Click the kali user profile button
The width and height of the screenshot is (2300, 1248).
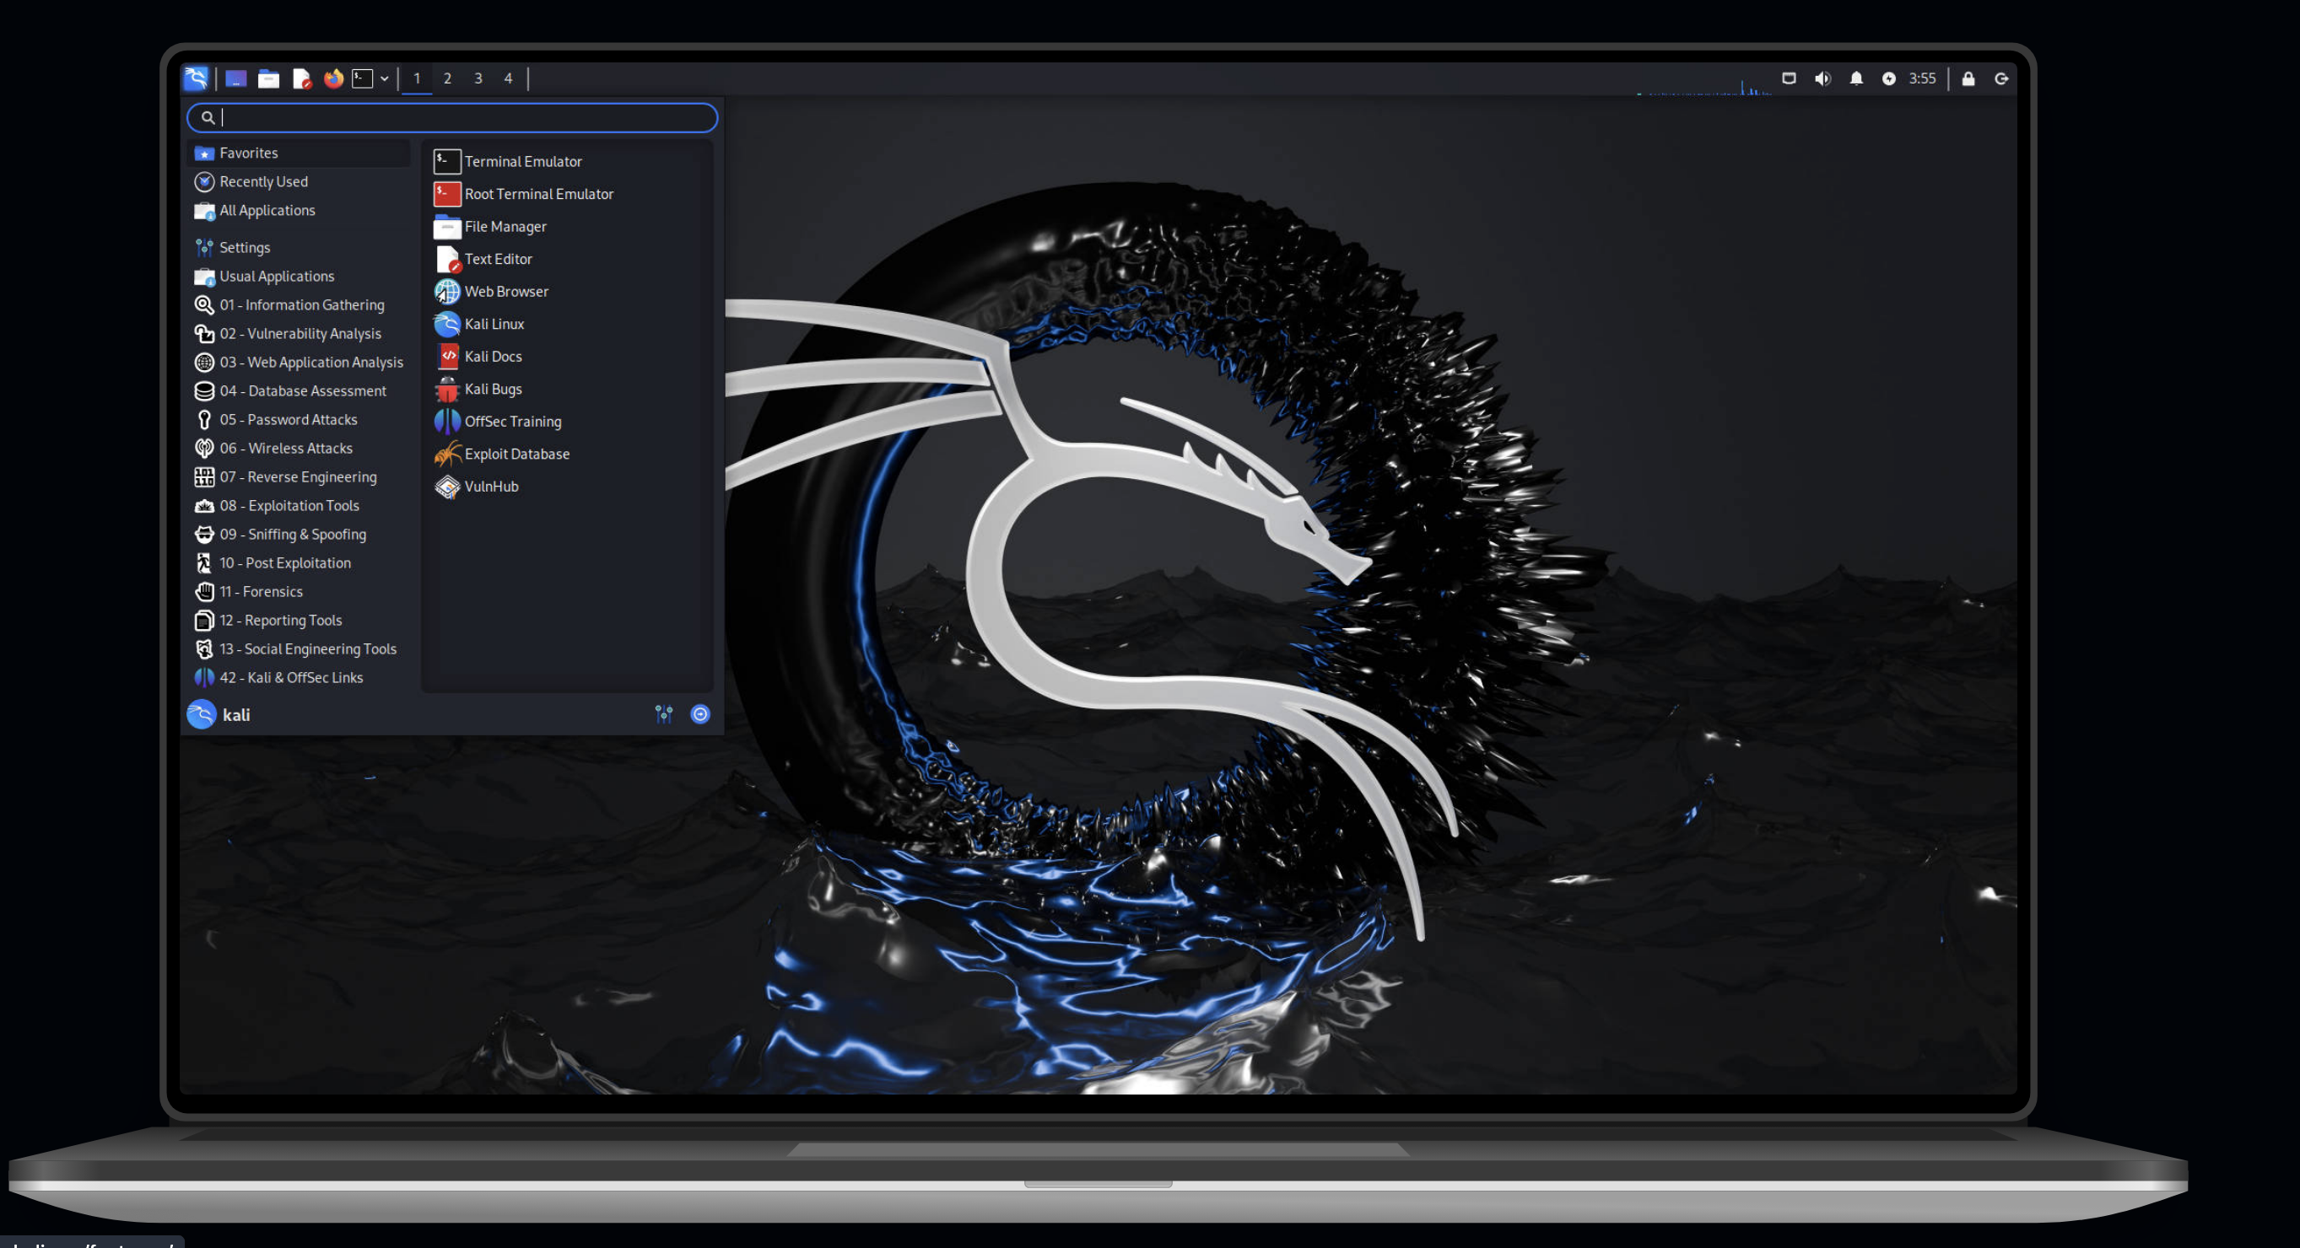coord(219,714)
